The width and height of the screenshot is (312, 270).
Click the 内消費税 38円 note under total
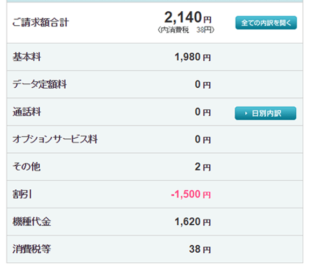point(186,30)
